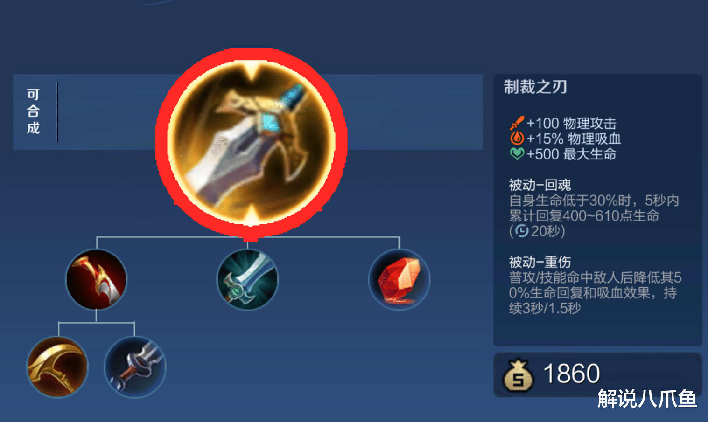Tap the green heart max health icon
708x422 pixels.
click(517, 153)
